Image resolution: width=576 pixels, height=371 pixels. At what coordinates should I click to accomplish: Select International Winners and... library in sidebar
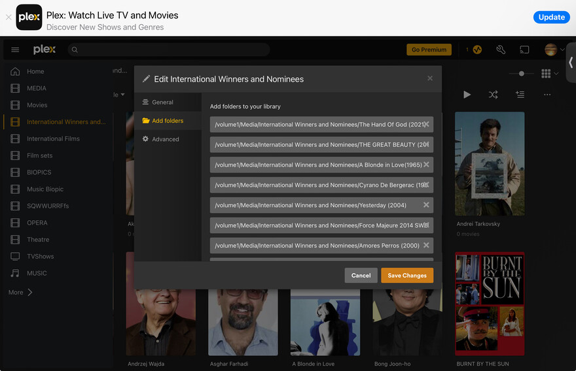pyautogui.click(x=66, y=121)
